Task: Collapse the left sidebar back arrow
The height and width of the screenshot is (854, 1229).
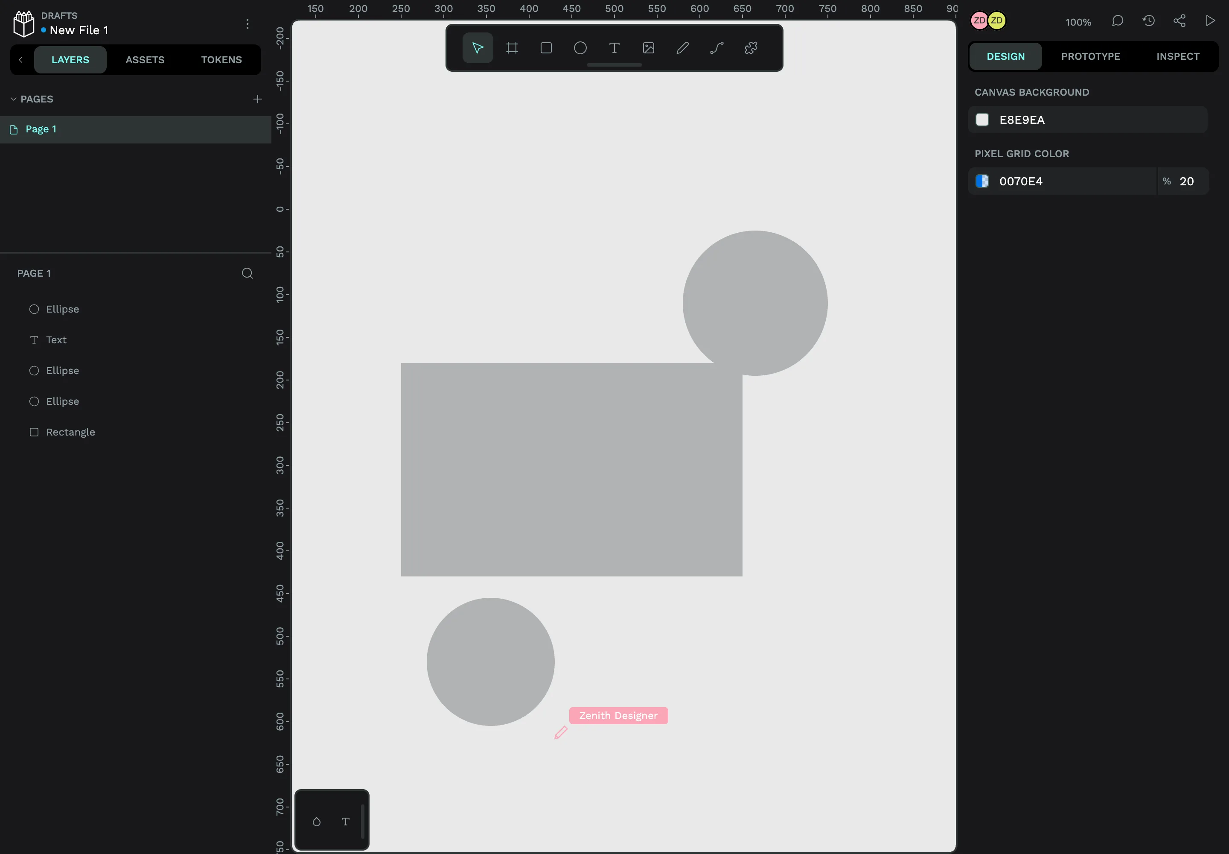Action: (x=21, y=59)
